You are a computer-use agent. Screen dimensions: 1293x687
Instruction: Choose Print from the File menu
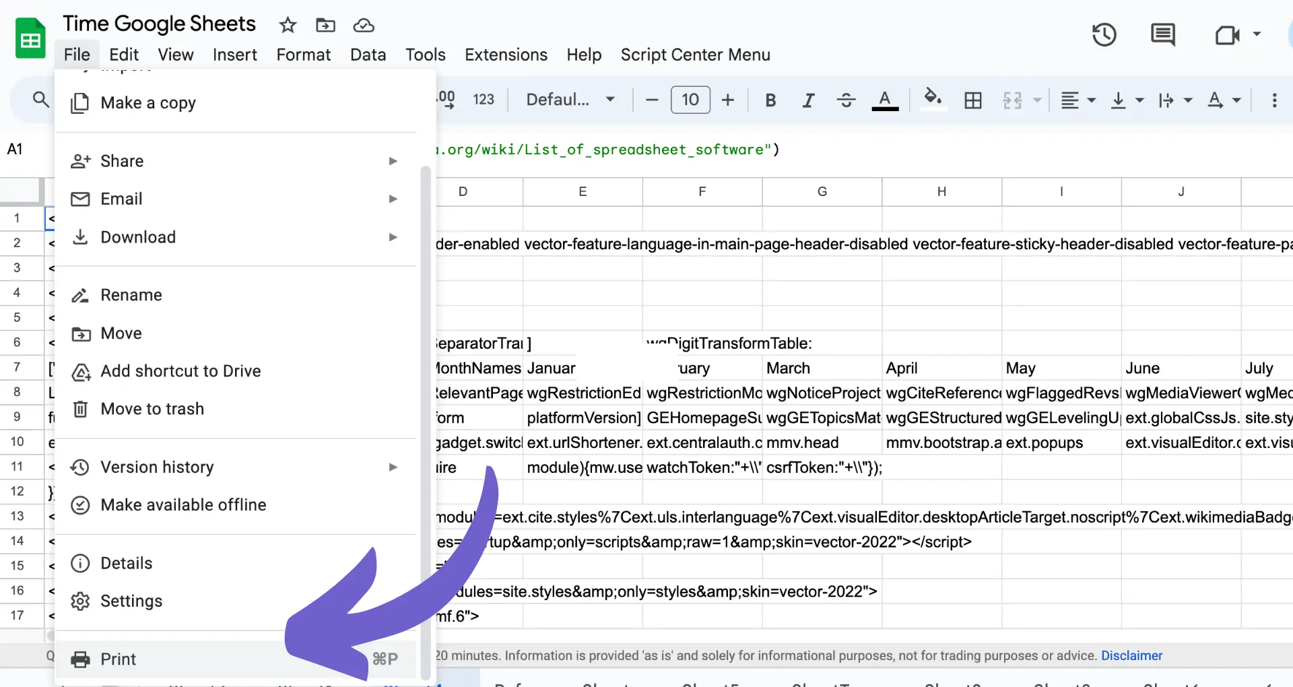236,659
